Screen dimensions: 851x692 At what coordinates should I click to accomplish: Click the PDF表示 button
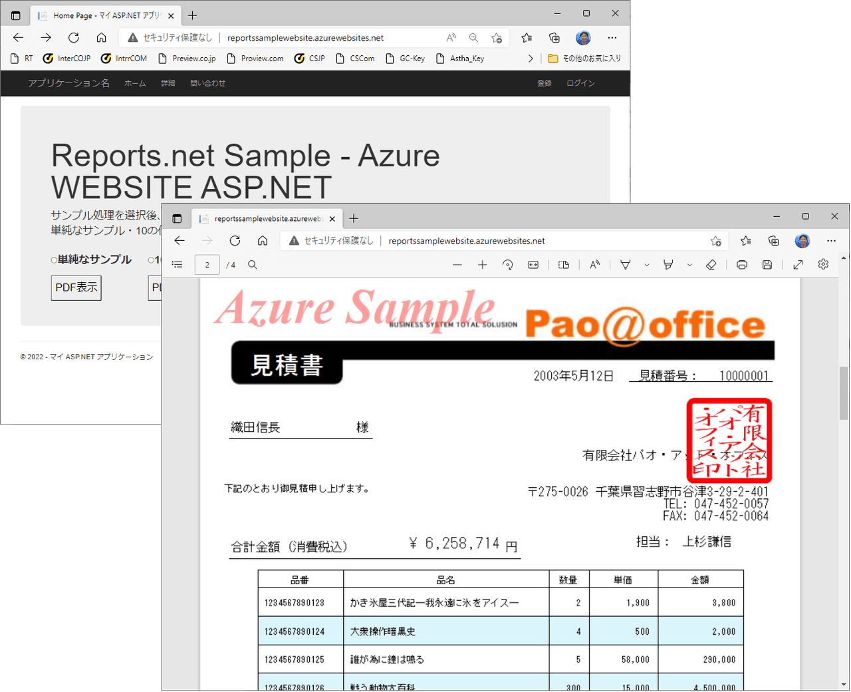tap(76, 287)
